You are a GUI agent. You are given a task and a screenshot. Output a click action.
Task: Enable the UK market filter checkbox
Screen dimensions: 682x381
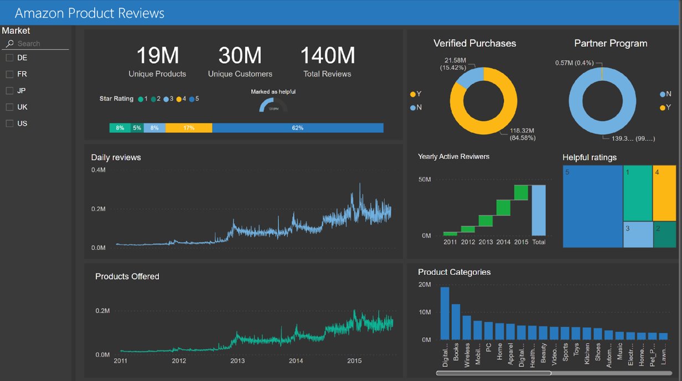pos(9,107)
